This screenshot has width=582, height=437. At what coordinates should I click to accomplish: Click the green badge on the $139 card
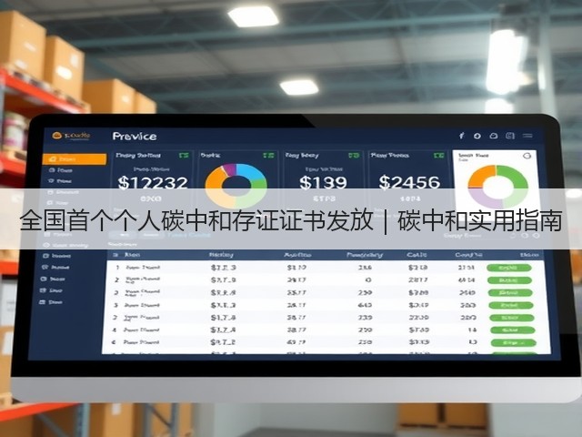[x=354, y=156]
